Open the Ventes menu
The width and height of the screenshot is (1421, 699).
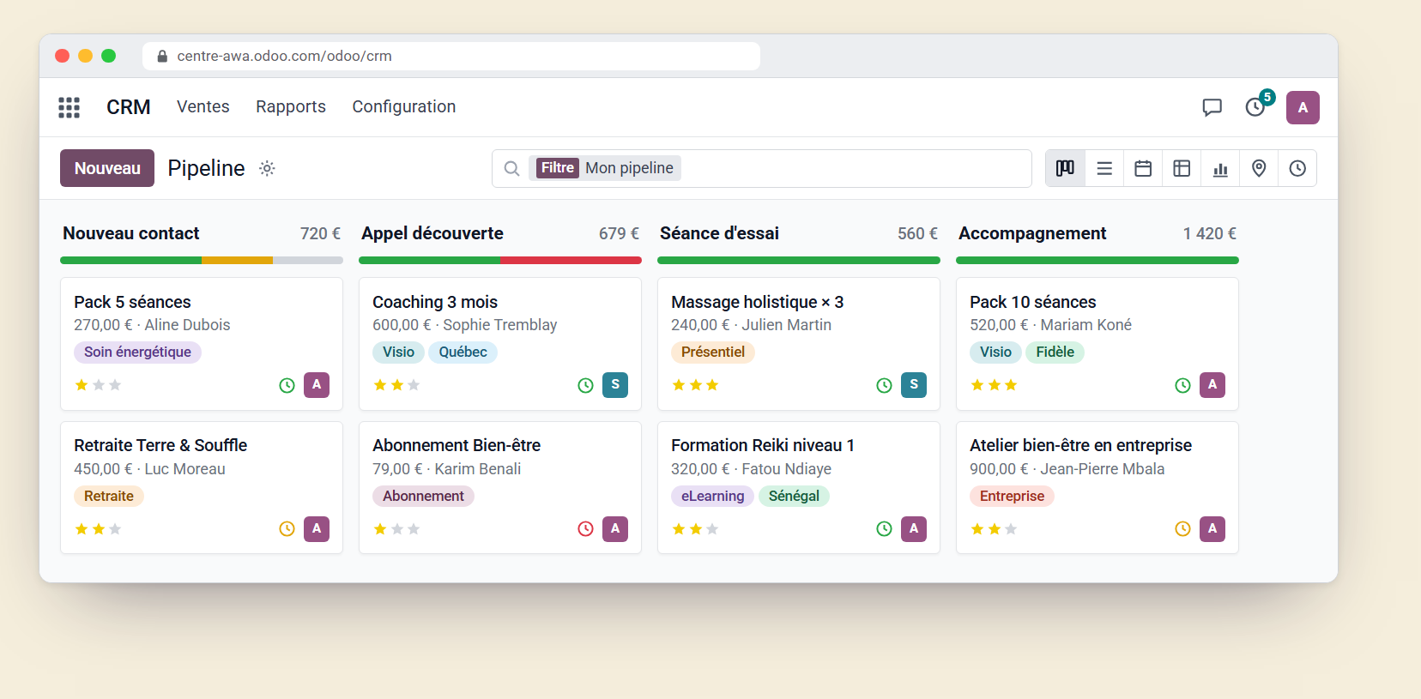click(x=203, y=107)
